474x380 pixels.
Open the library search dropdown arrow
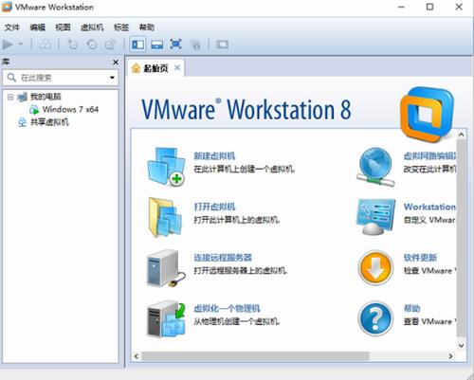pyautogui.click(x=112, y=78)
